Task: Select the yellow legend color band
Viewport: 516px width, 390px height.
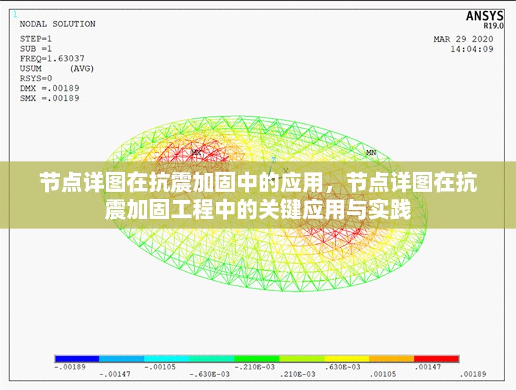Action: 346,358
